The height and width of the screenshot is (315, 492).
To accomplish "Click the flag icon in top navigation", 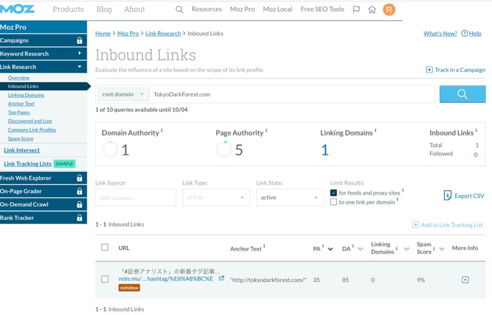I will click(x=356, y=10).
